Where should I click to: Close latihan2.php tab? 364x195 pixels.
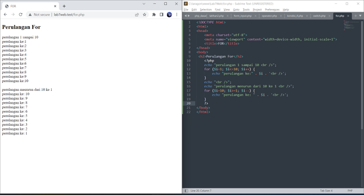(228, 16)
